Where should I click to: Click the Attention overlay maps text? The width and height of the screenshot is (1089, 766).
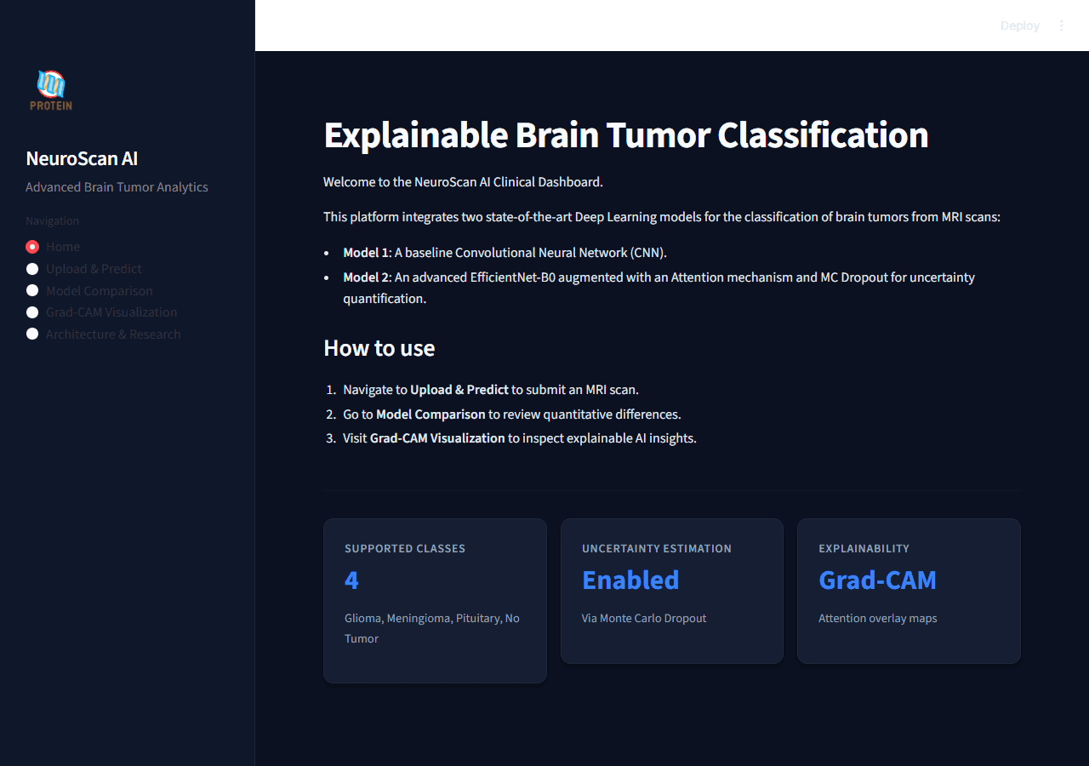(x=877, y=618)
